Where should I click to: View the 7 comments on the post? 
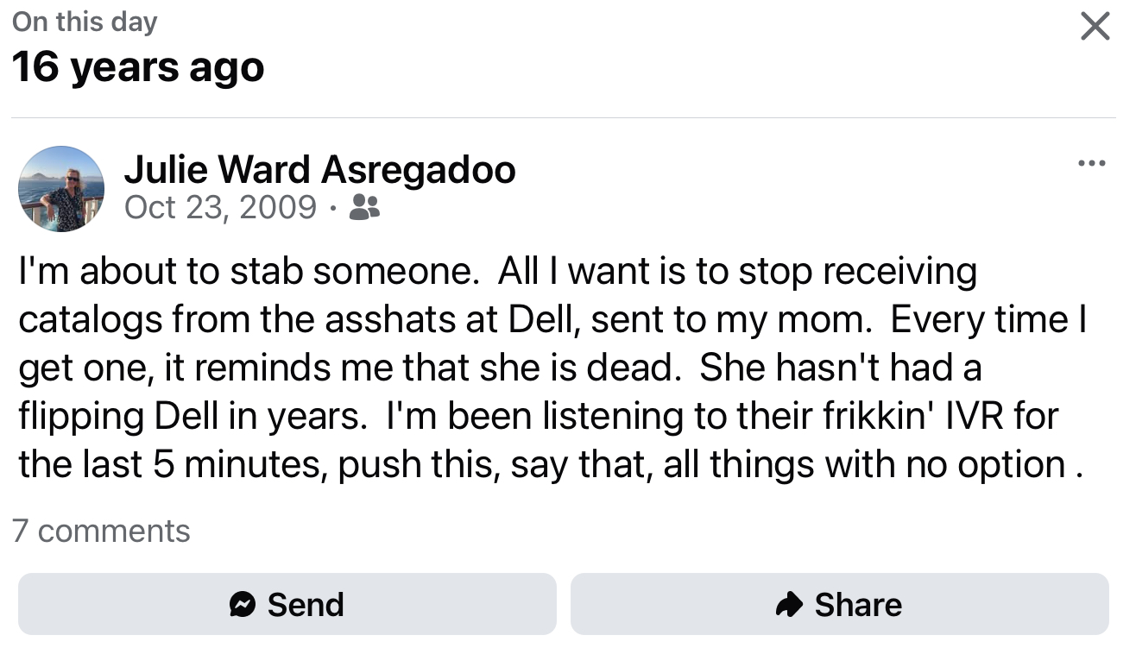point(101,531)
